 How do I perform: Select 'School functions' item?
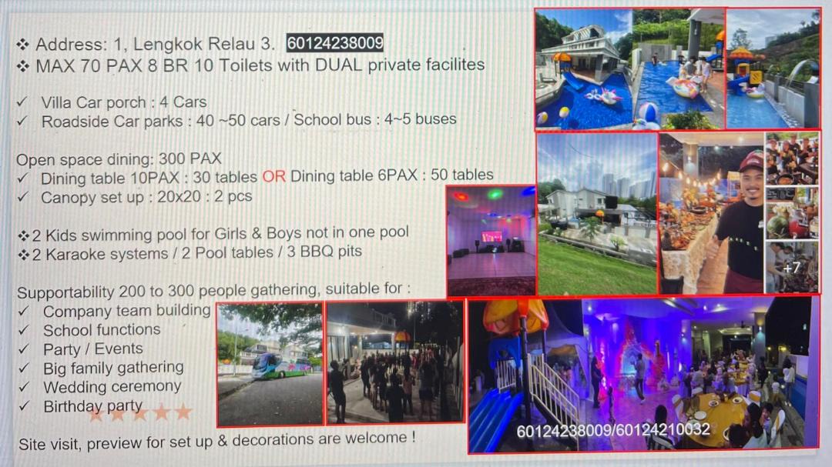pos(102,330)
